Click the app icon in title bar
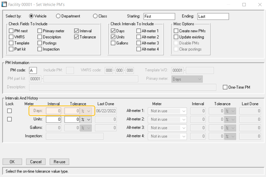Viewport: 266px width, 177px height. click(4, 4)
